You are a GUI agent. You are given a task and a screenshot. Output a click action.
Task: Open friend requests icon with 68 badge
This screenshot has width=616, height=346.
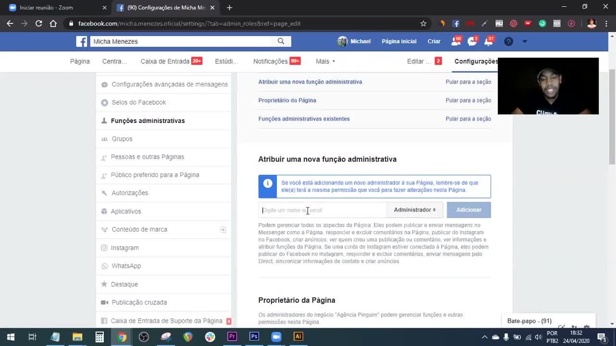click(x=456, y=41)
